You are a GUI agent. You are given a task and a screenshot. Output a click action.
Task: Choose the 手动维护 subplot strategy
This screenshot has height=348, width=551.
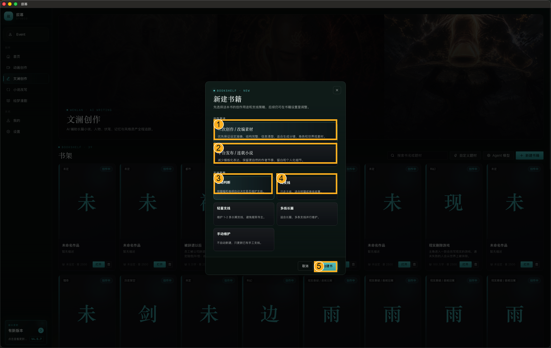pos(244,240)
